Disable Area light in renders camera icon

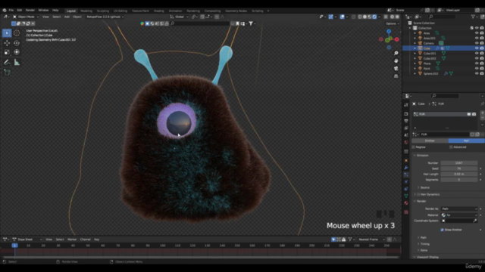point(482,33)
